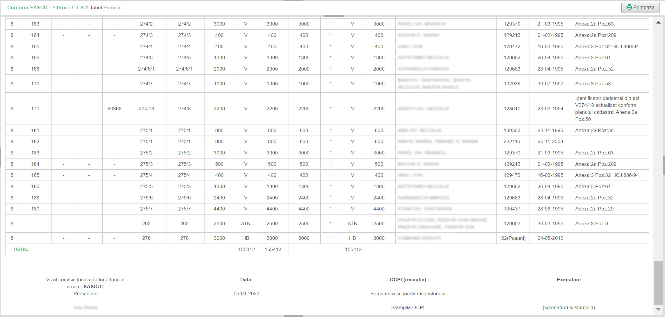Click Anexa:3 Poz:32 HCJ:886/94 for row 165

pyautogui.click(x=607, y=46)
